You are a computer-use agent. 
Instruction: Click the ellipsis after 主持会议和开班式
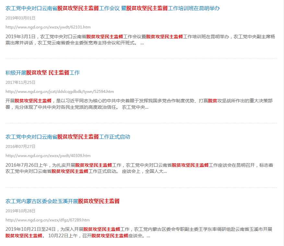(x=142, y=43)
